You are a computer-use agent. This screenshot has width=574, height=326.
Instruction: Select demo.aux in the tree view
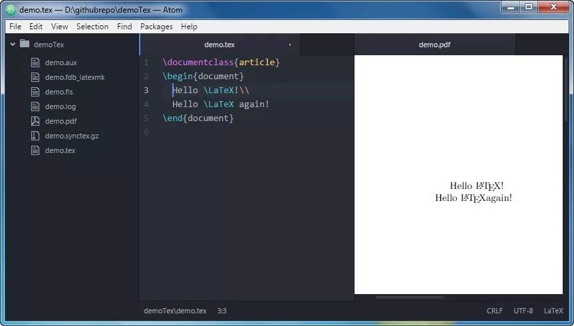coord(61,63)
